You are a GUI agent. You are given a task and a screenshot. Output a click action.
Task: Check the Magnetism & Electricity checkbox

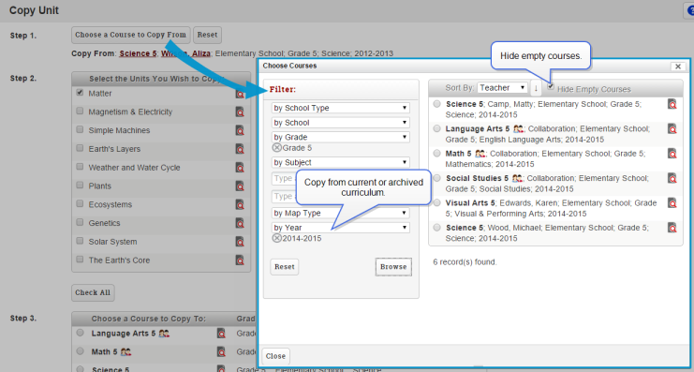click(80, 112)
